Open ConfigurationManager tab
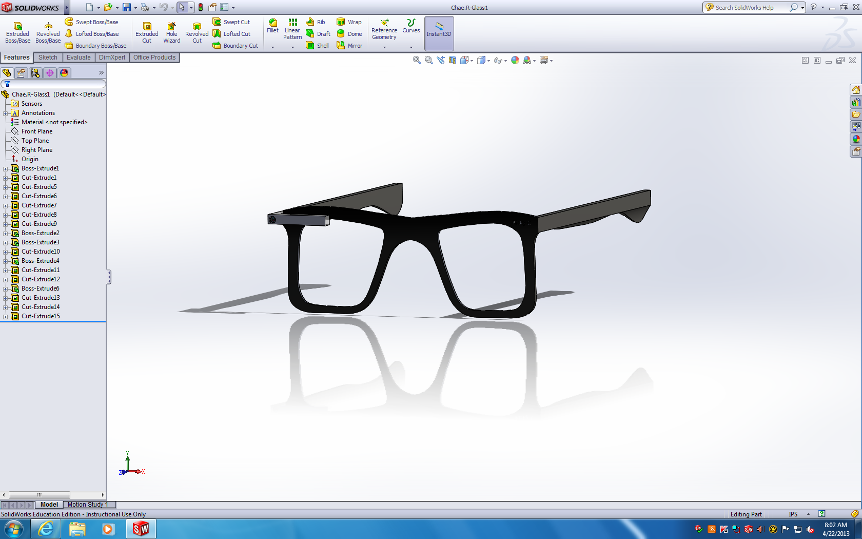Viewport: 862px width, 539px height. (35, 73)
